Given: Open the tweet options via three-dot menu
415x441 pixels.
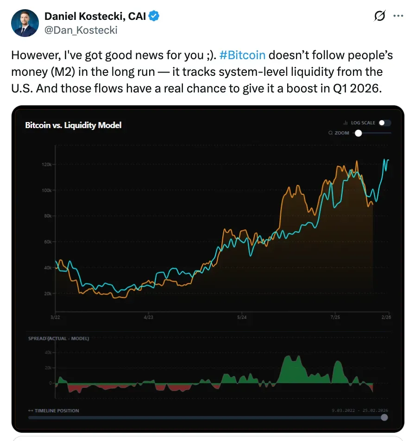Looking at the screenshot, I should click(x=397, y=16).
